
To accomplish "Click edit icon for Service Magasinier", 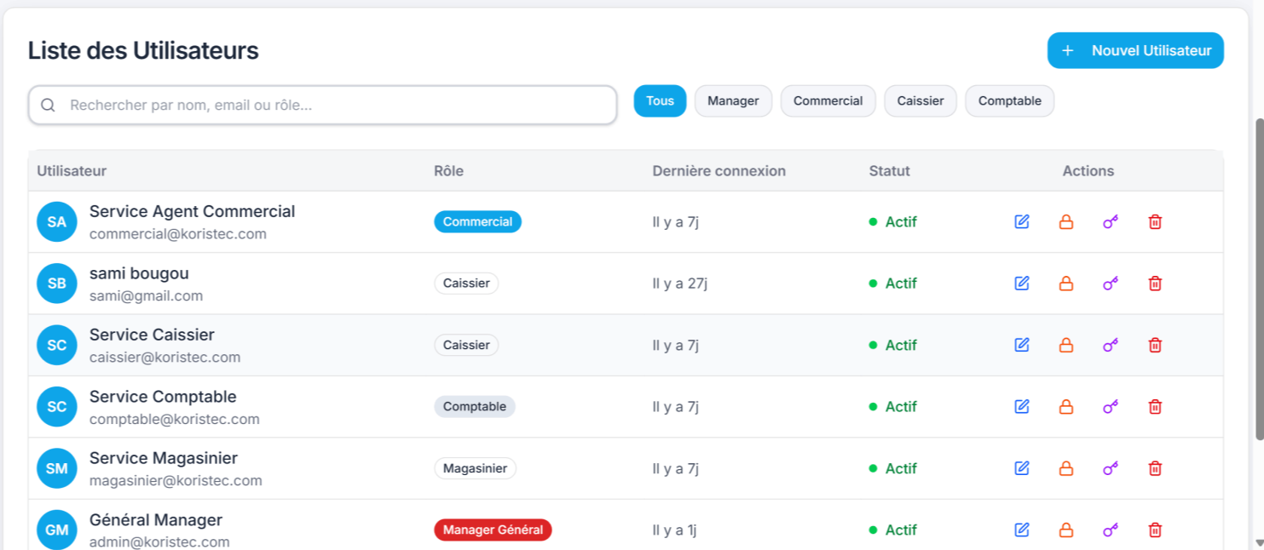I will click(1022, 468).
